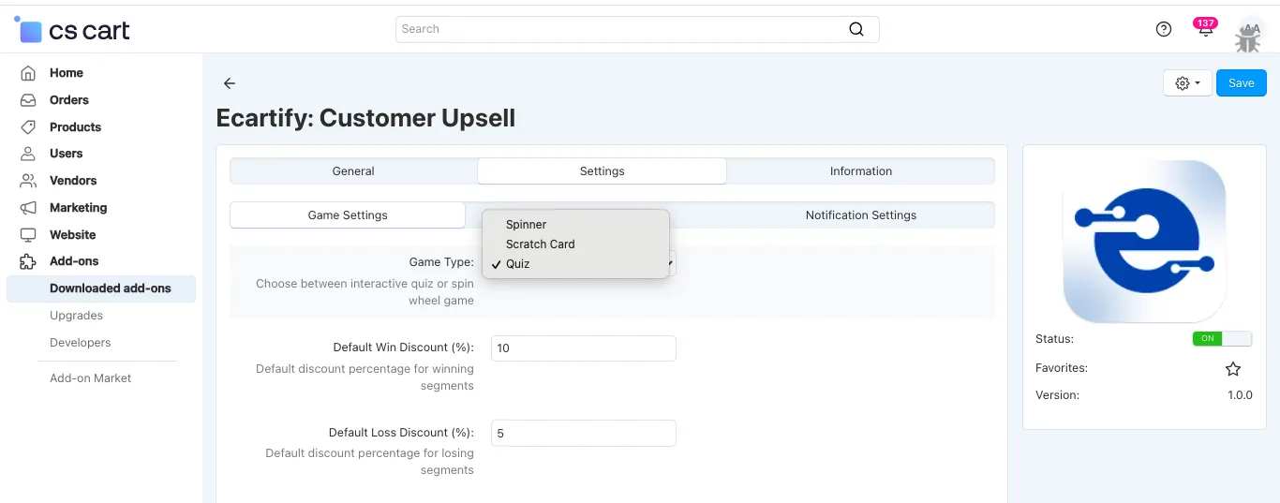Click the Game Type label

coord(441,262)
